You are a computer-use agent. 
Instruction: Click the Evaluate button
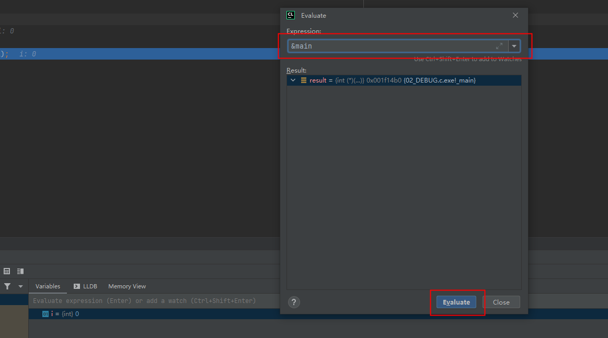(456, 302)
